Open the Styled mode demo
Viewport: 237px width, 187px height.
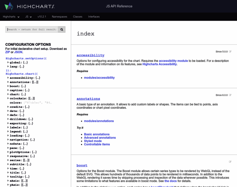coord(93,141)
